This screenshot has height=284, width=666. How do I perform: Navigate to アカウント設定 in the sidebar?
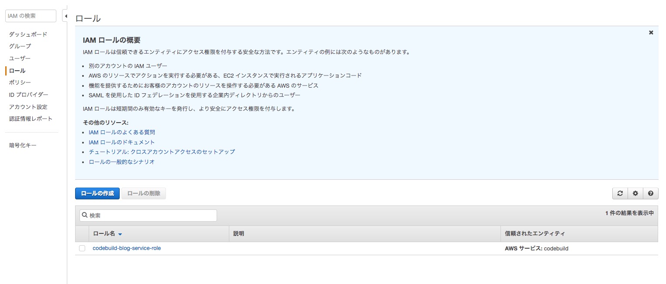[28, 107]
